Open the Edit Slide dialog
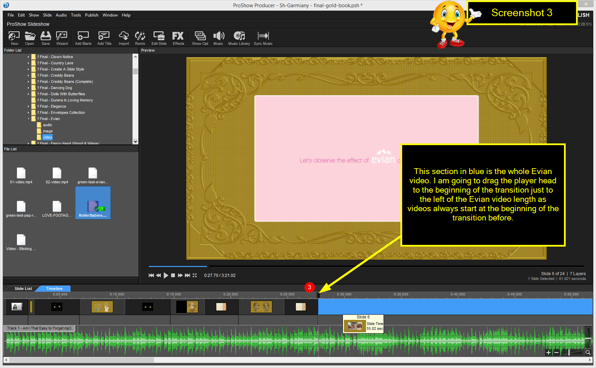 pyautogui.click(x=159, y=38)
